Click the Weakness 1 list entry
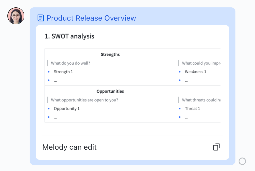Screen dimensions: 255x171 coord(195,72)
